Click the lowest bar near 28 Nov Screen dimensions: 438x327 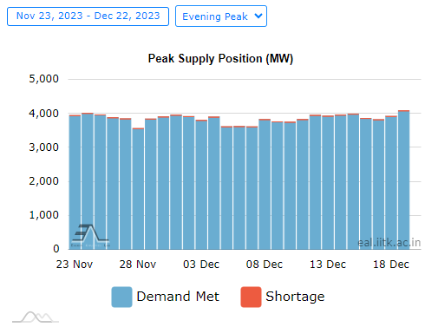tap(138, 188)
